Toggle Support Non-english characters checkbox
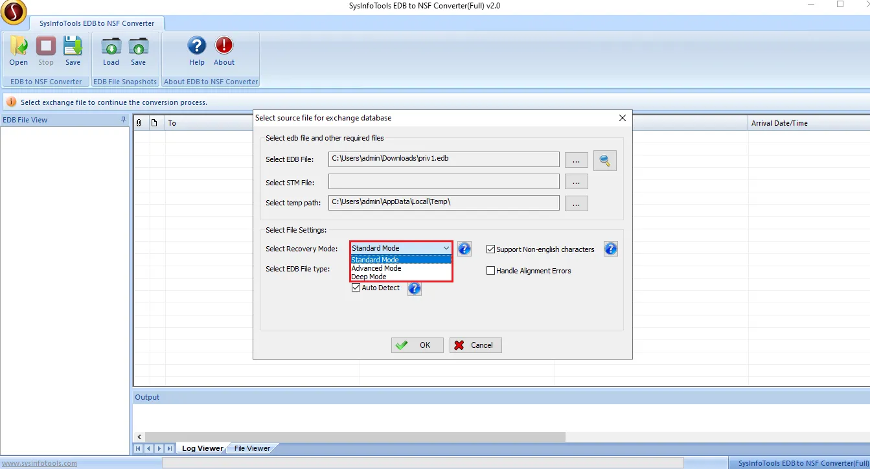 491,249
